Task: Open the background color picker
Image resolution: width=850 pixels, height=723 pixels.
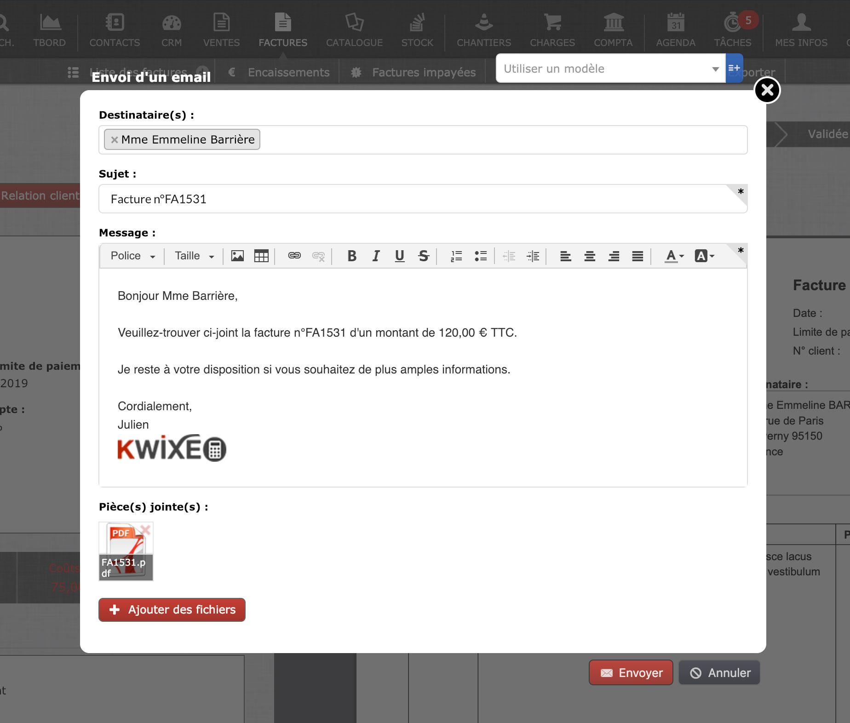Action: tap(704, 256)
